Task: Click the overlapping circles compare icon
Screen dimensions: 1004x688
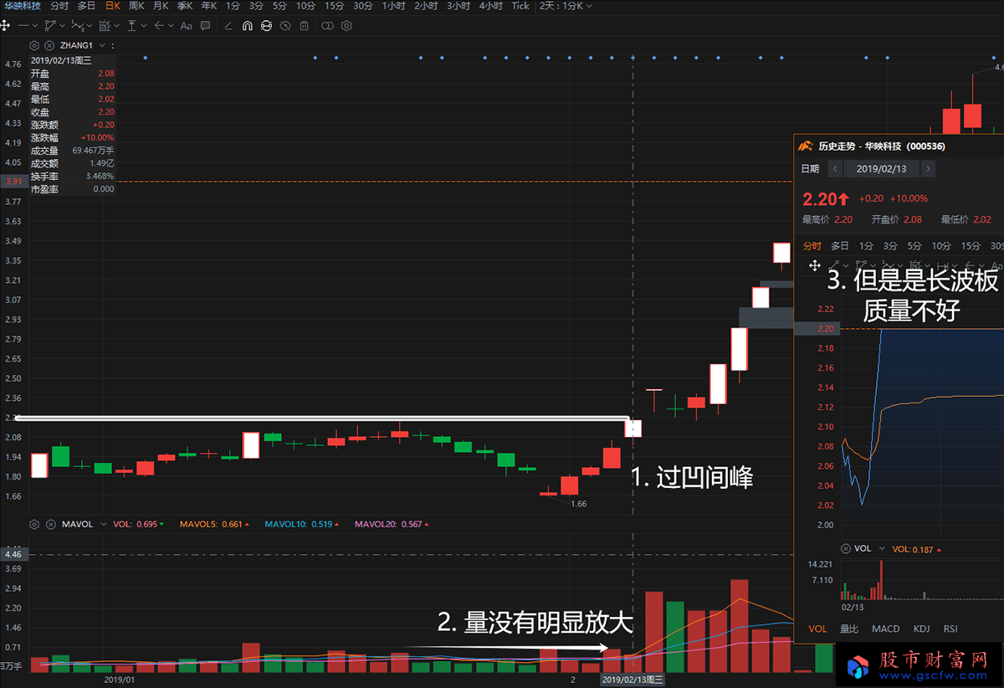Action: pyautogui.click(x=327, y=26)
